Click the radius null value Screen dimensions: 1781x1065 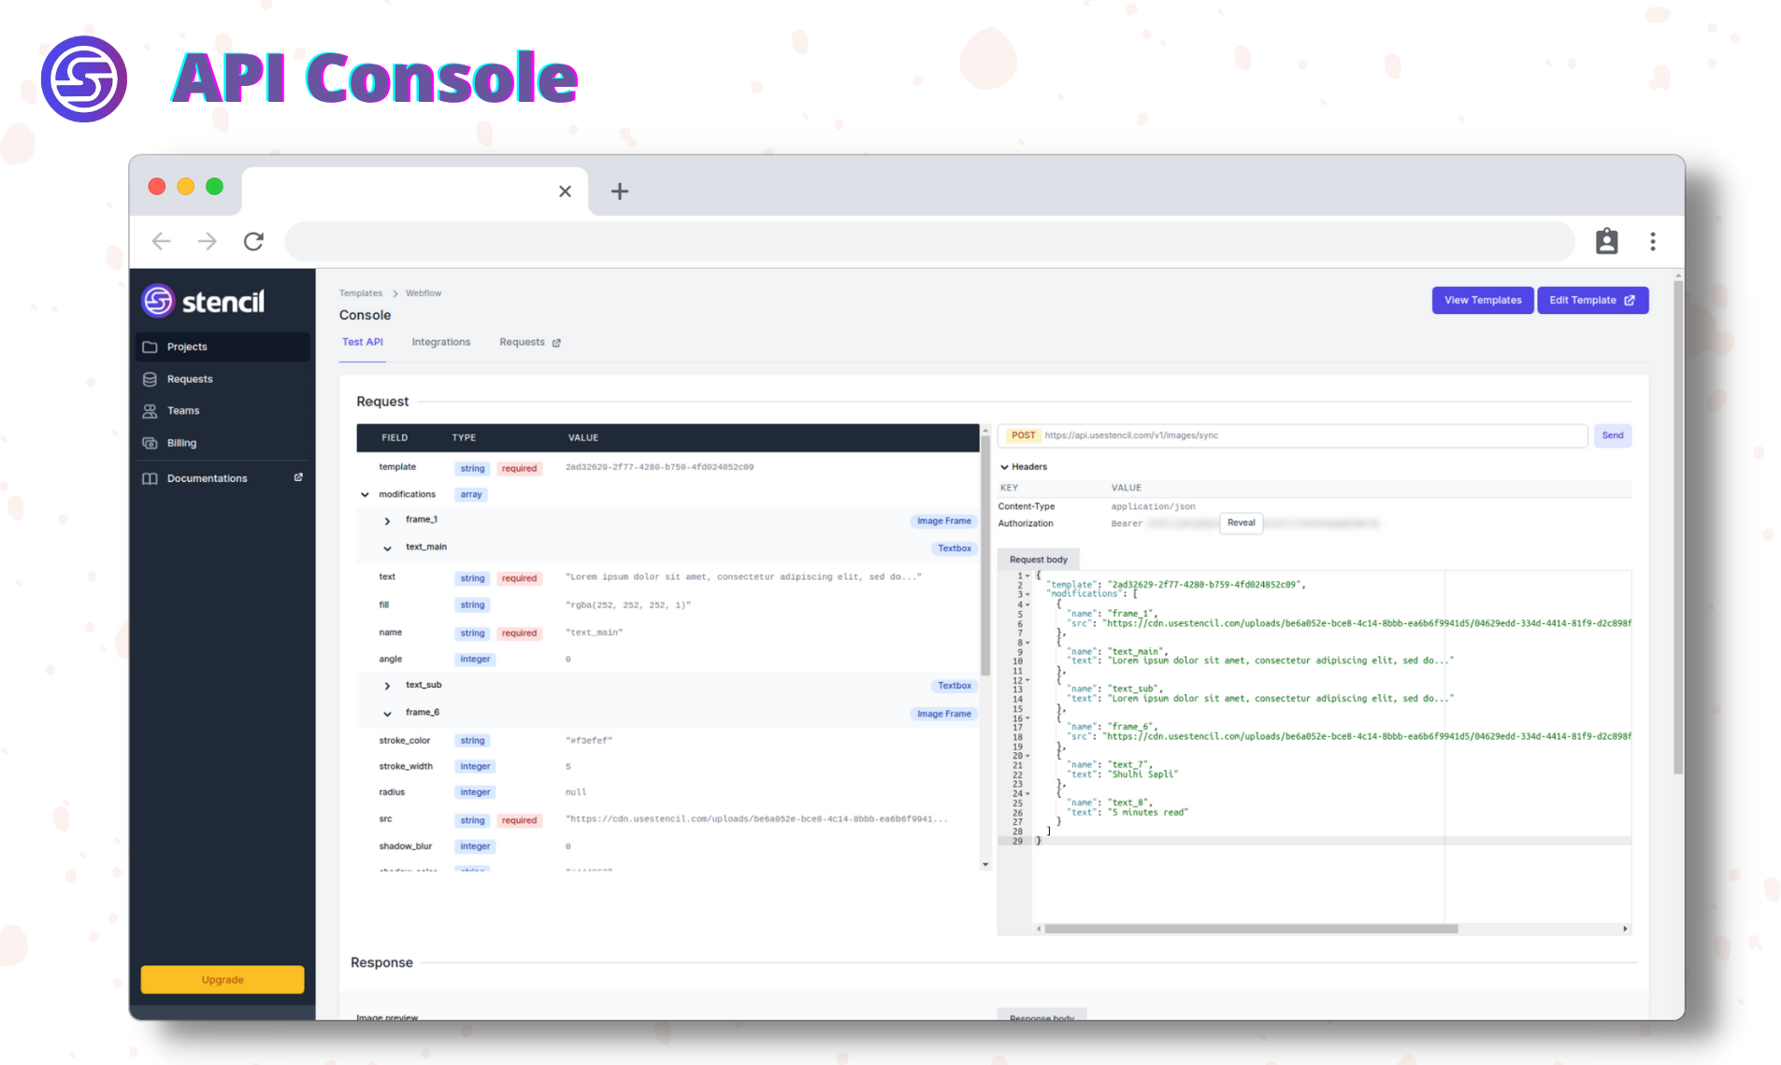pos(576,792)
